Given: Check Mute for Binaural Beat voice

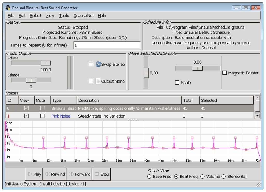Looking at the screenshot, I should [x=42, y=108].
